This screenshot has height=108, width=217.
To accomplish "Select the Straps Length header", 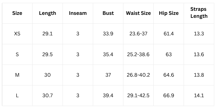I will (x=199, y=13).
